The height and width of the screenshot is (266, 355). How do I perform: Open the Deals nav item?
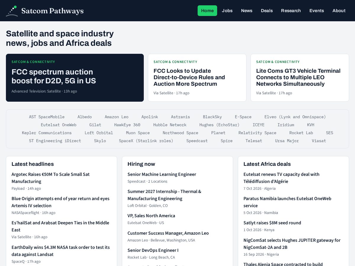pyautogui.click(x=267, y=11)
